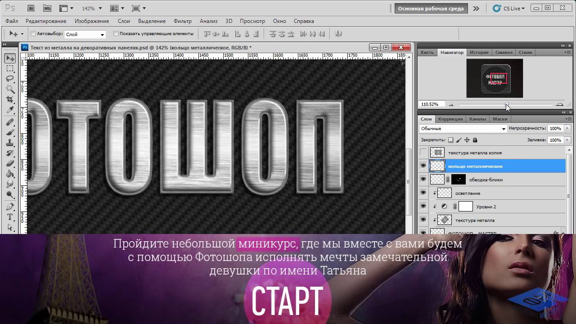
Task: Select the Path Selection tool
Action: point(10,228)
